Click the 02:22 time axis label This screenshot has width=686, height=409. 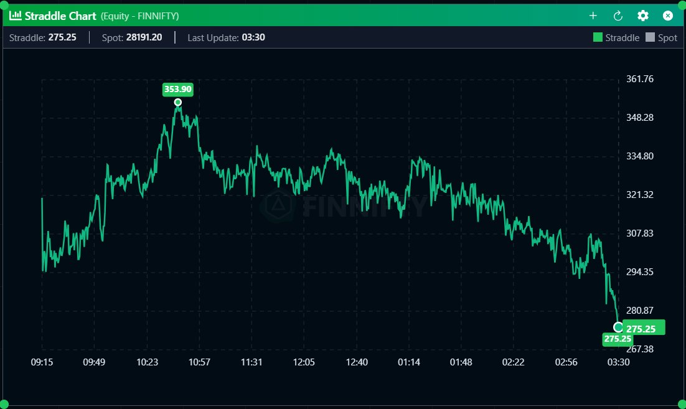[x=513, y=362]
